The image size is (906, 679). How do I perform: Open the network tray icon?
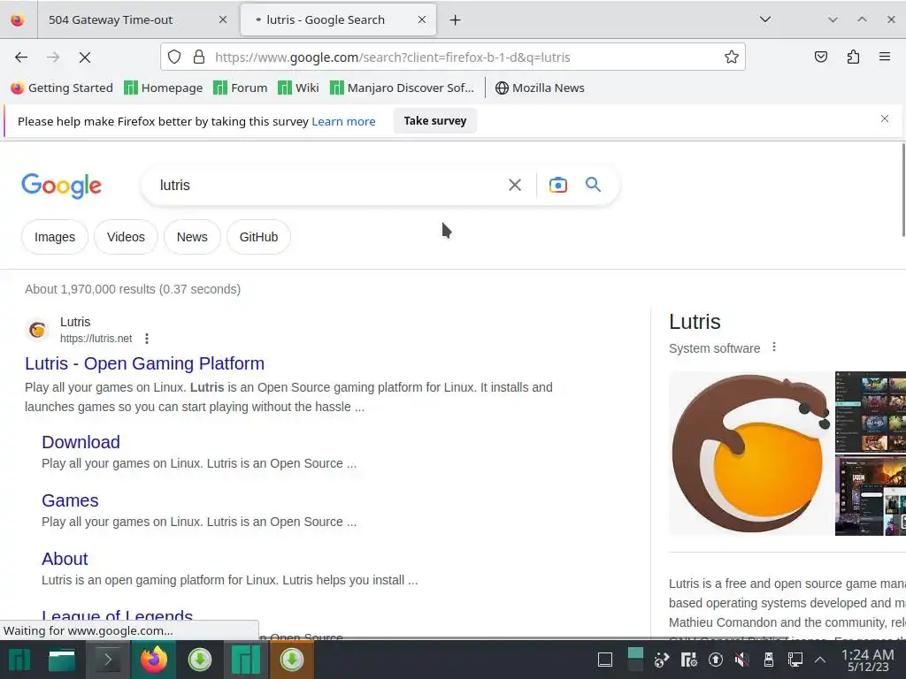[x=795, y=660]
